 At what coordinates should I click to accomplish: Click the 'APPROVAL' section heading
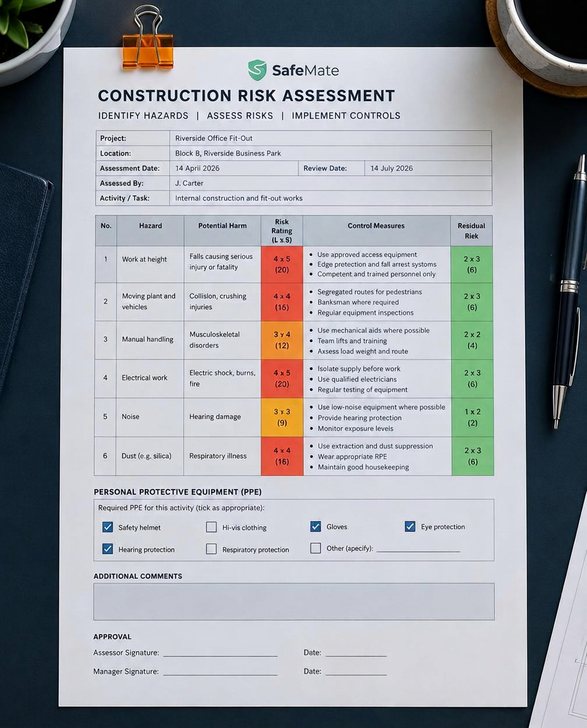[x=112, y=636]
